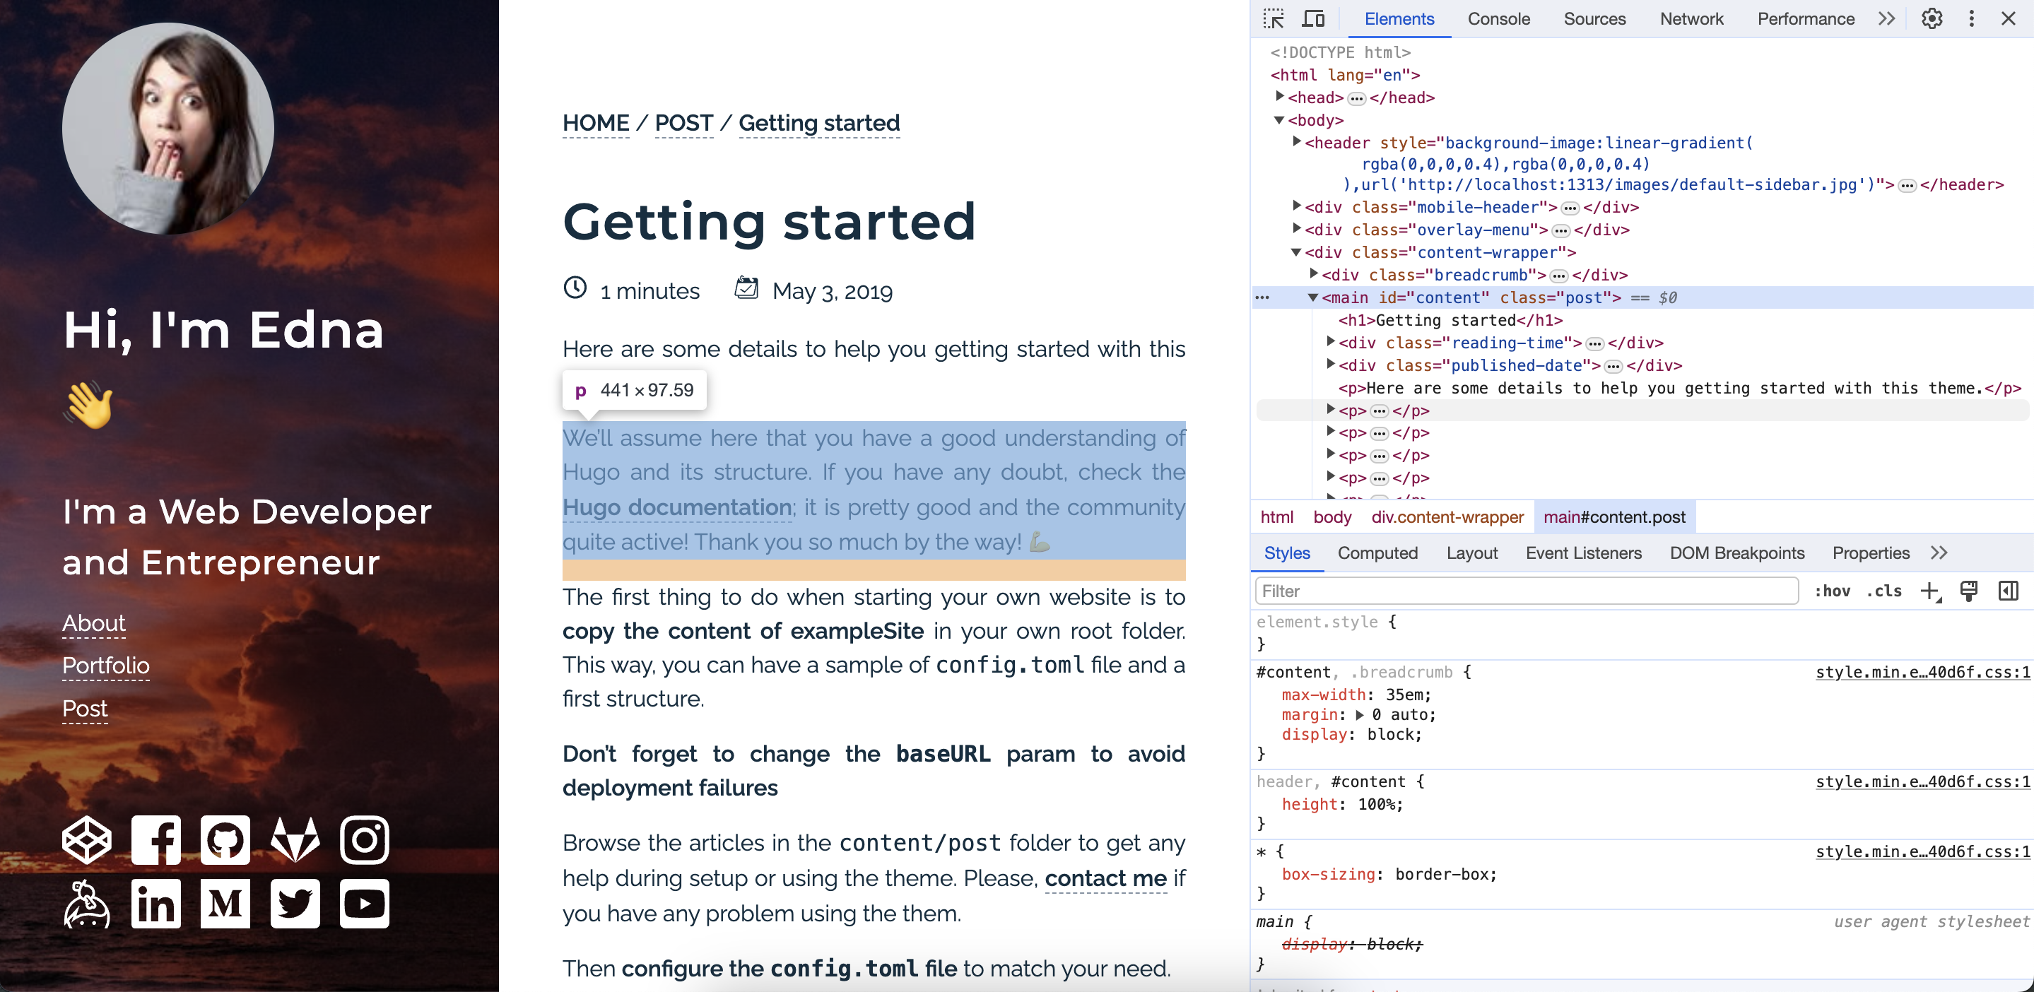Screen dimensions: 2034x992
Task: Open the Computed styles tab
Action: point(1378,553)
